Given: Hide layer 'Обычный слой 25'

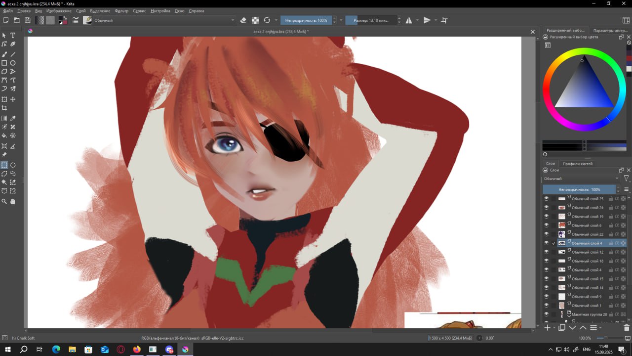Looking at the screenshot, I should (546, 199).
